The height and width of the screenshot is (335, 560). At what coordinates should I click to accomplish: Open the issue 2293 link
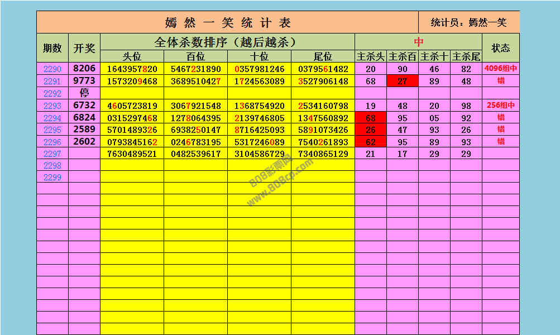(x=52, y=106)
